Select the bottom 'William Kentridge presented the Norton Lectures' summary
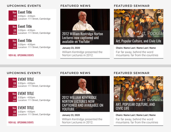Image resolution: width=171 pixels, height=132 pixels. pos(82,121)
